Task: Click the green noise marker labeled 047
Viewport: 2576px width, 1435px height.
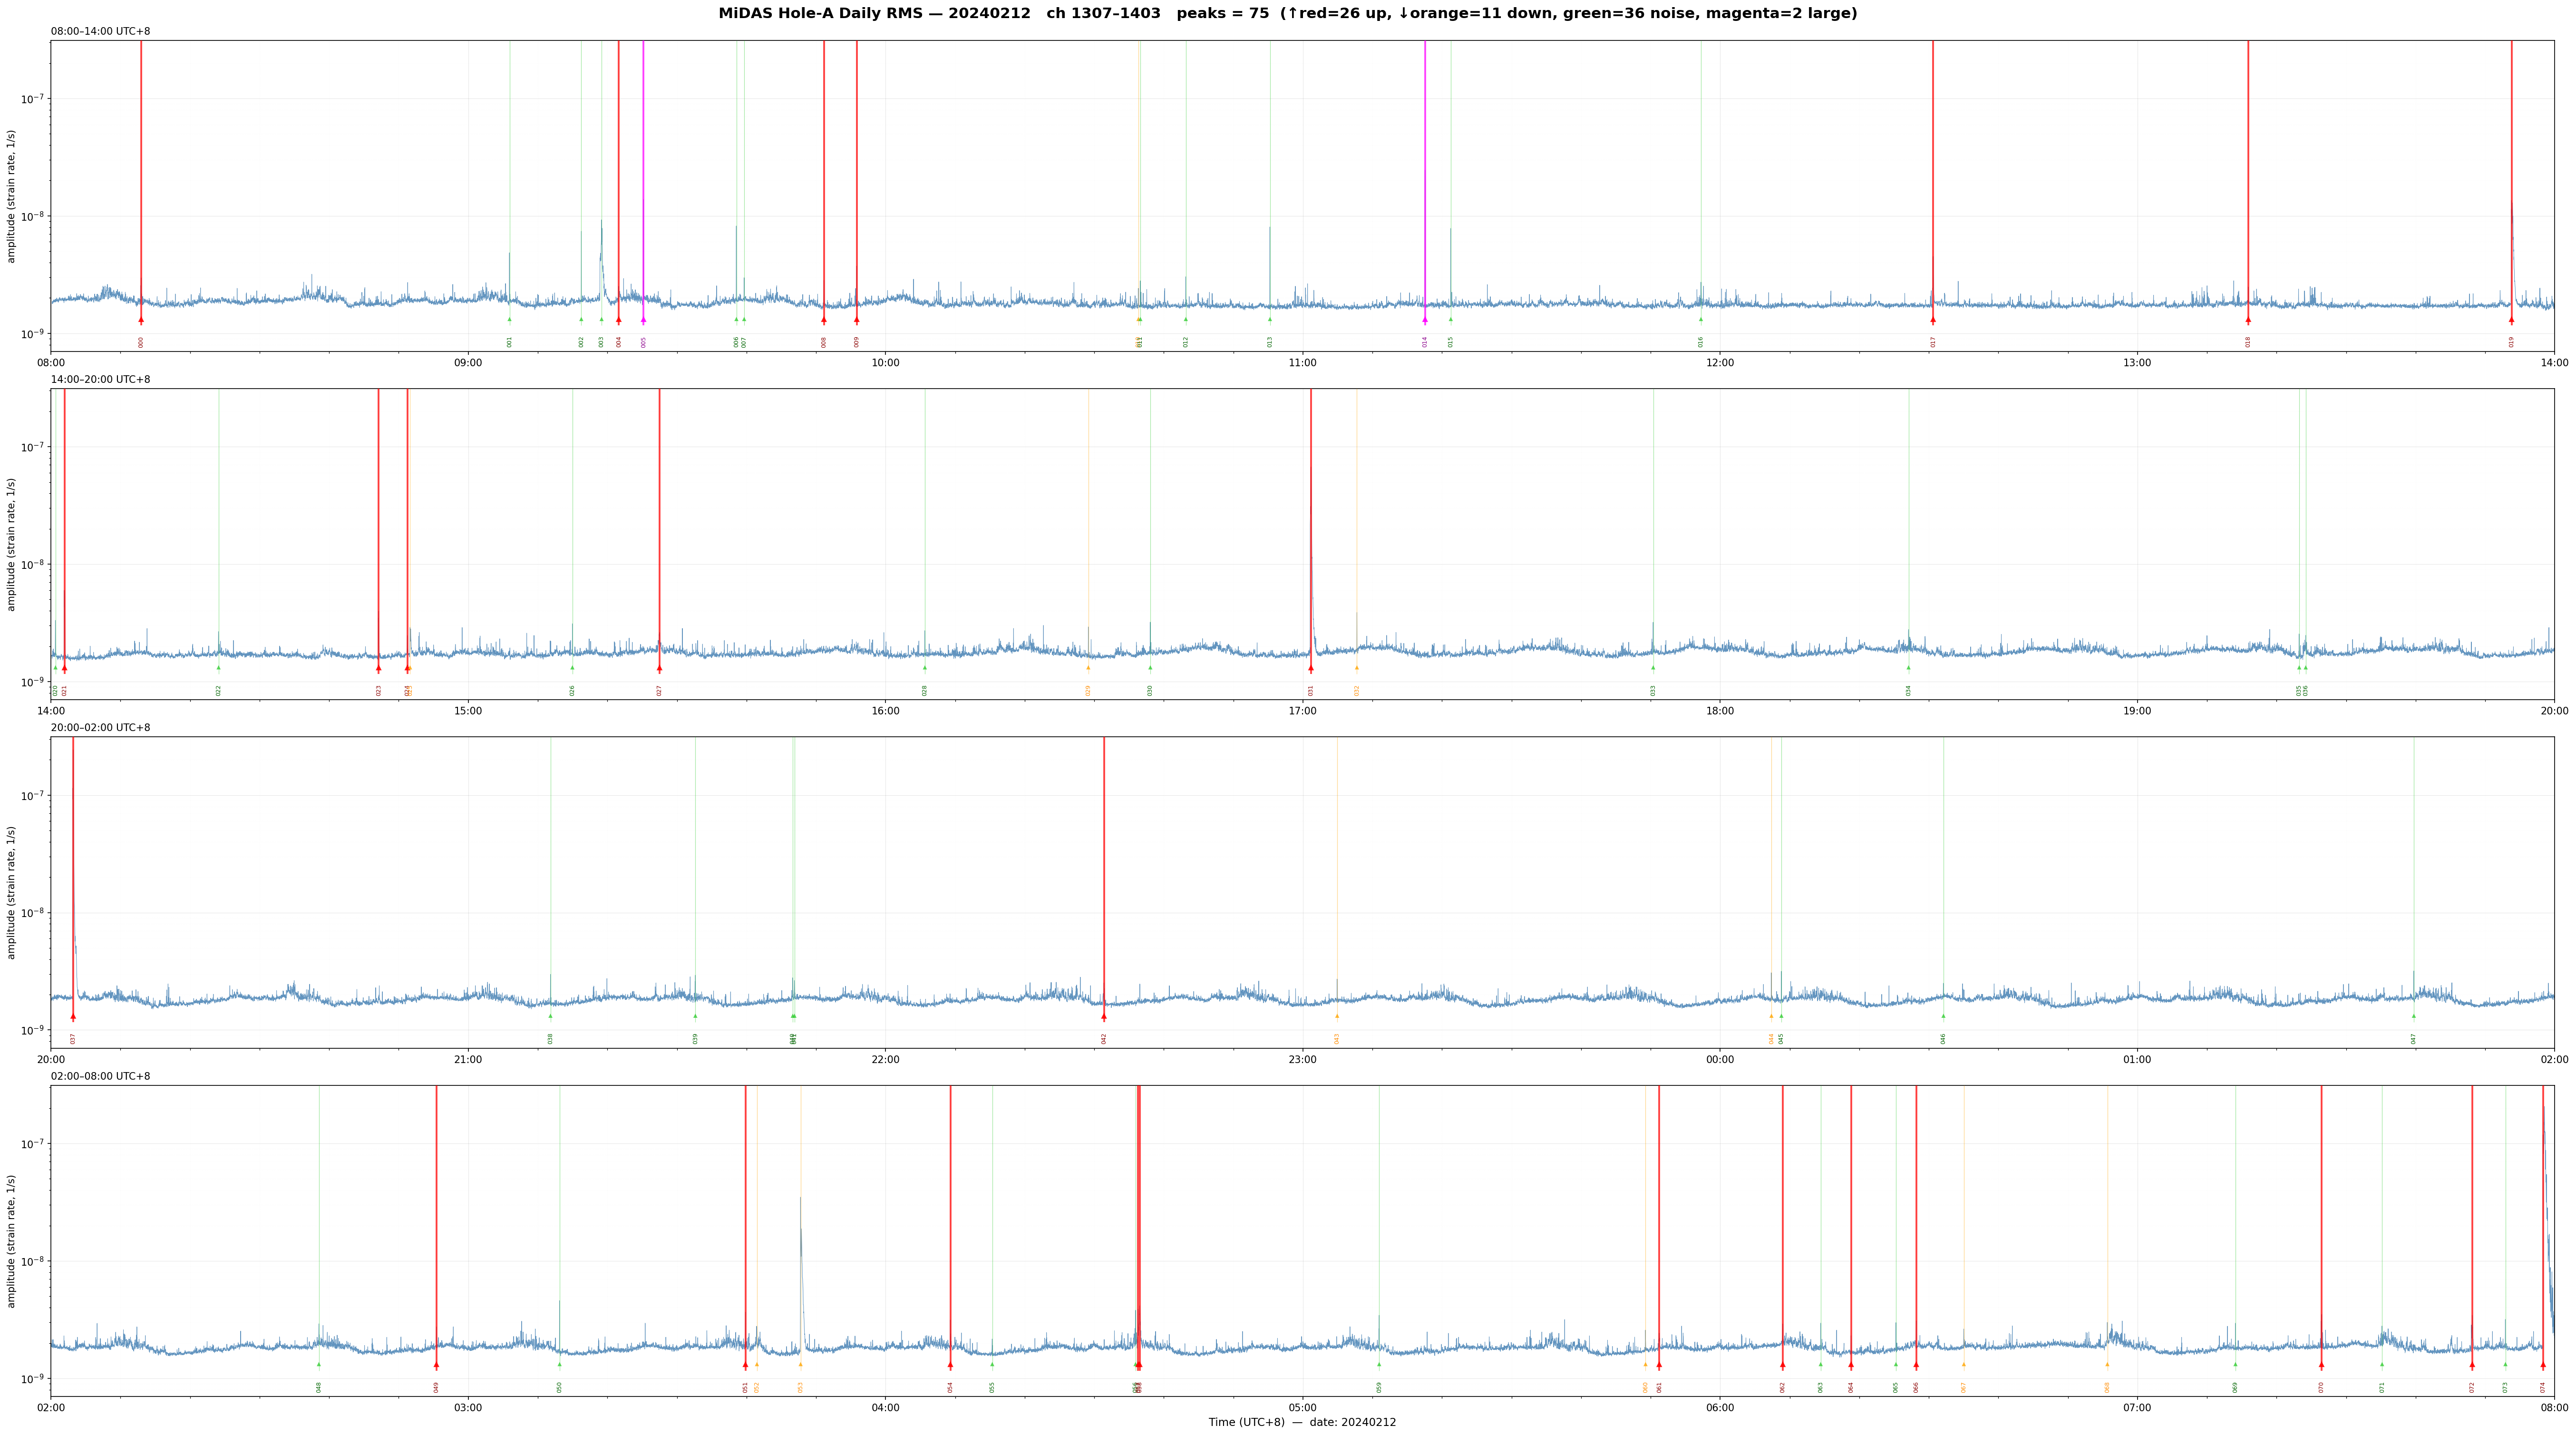Action: pos(2413,1017)
